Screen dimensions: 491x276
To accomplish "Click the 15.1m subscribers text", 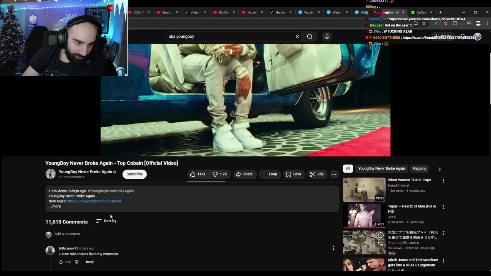I will tap(71, 177).
